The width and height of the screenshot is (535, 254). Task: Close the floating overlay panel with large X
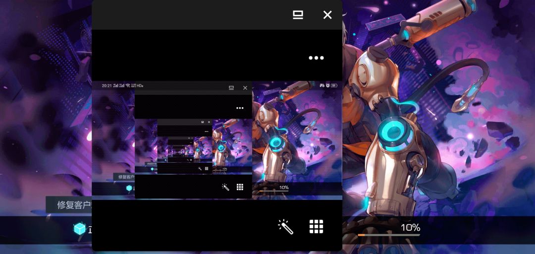coord(327,15)
